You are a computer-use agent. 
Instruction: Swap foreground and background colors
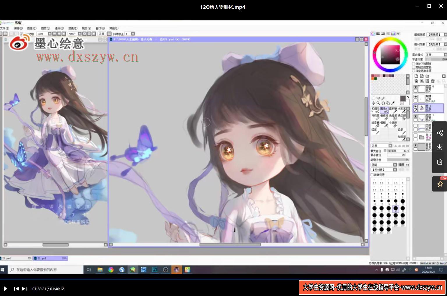408,97
